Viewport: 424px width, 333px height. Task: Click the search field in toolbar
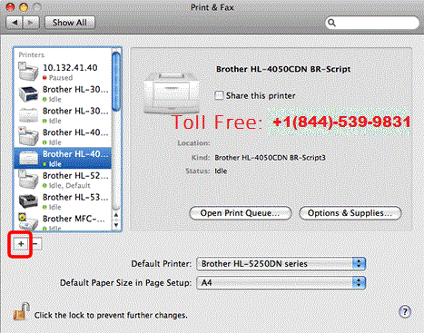[372, 23]
